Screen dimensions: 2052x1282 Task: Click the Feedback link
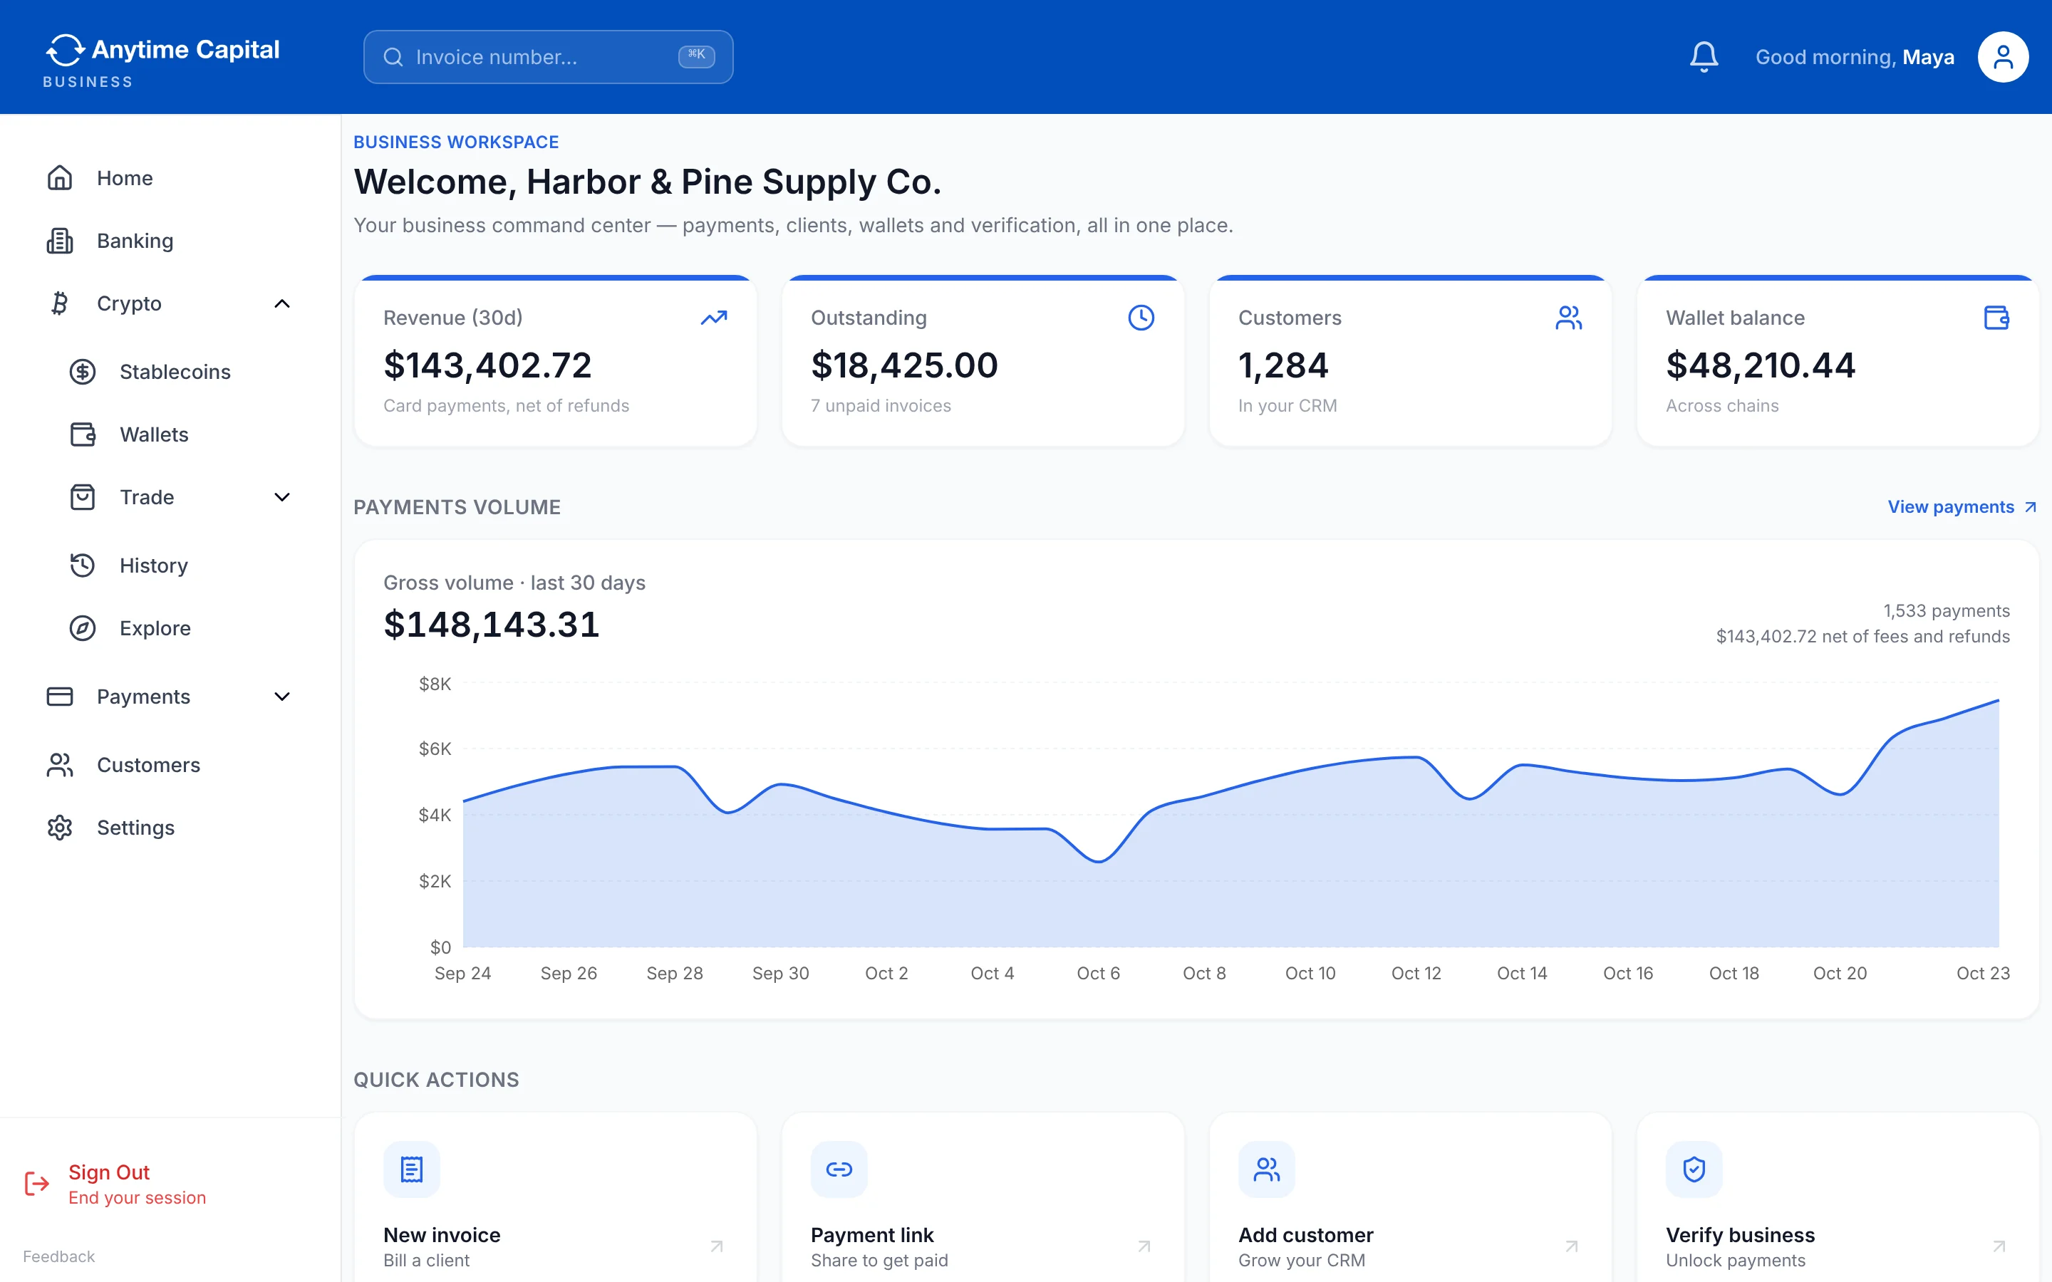[58, 1256]
